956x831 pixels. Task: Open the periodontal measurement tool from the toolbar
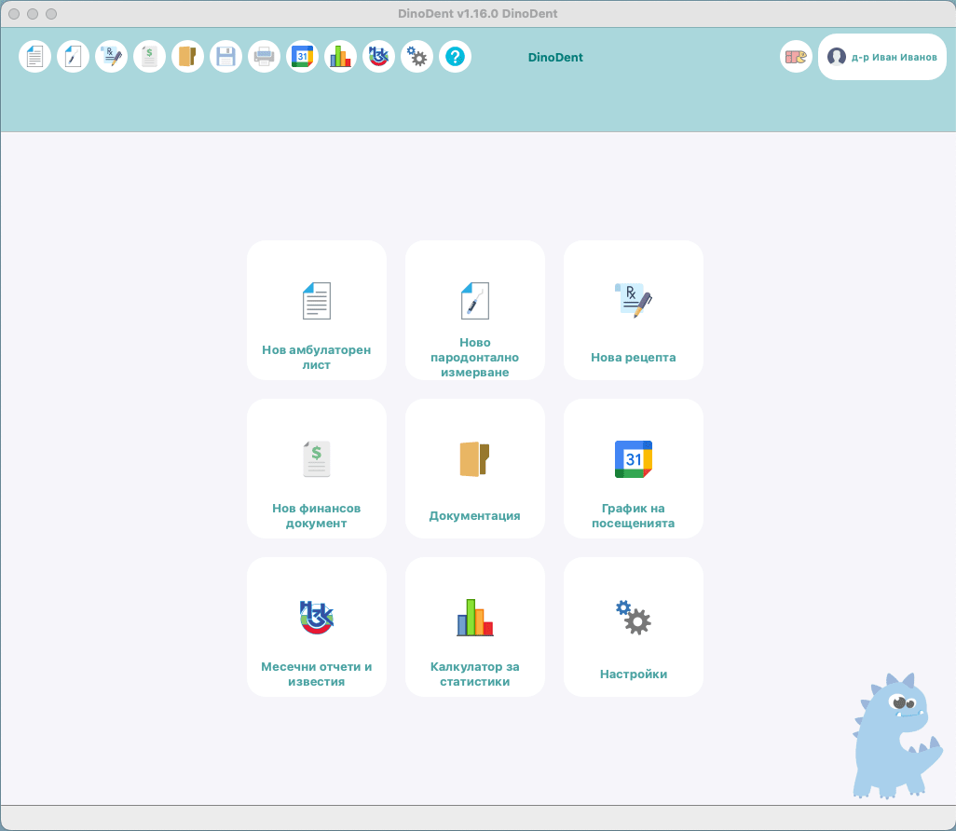click(73, 57)
